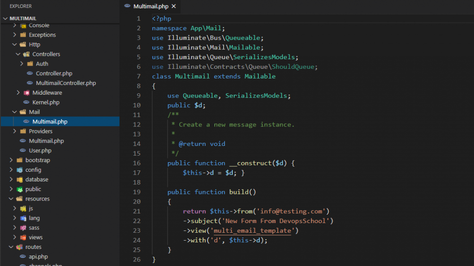
Task: Open MultimailController.php in the explorer
Action: (x=66, y=83)
